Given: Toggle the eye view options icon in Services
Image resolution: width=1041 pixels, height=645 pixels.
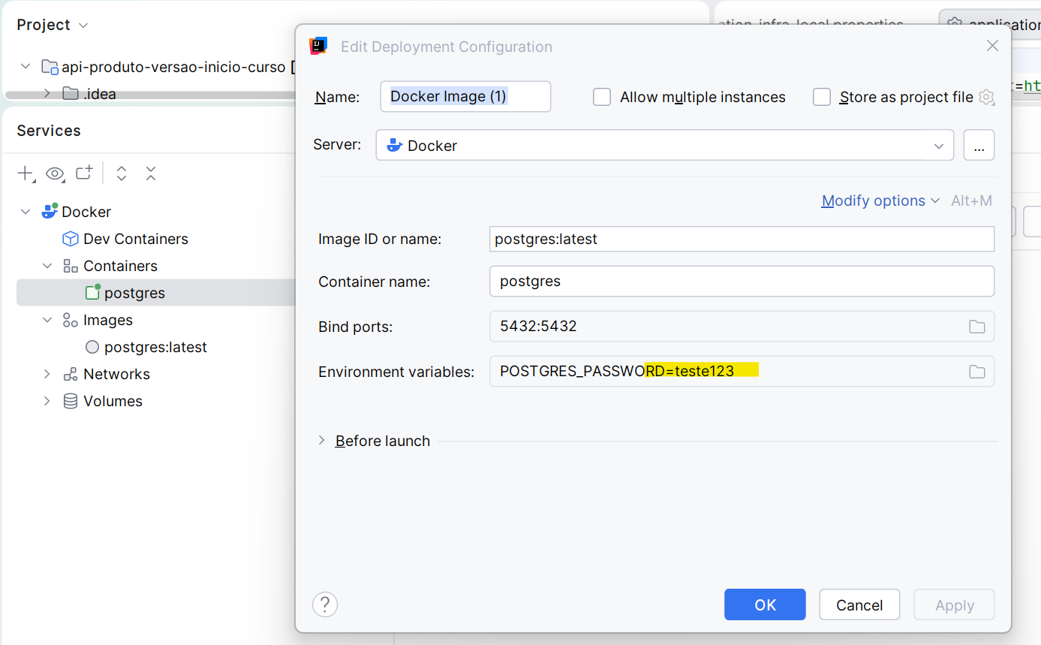Looking at the screenshot, I should [x=56, y=174].
